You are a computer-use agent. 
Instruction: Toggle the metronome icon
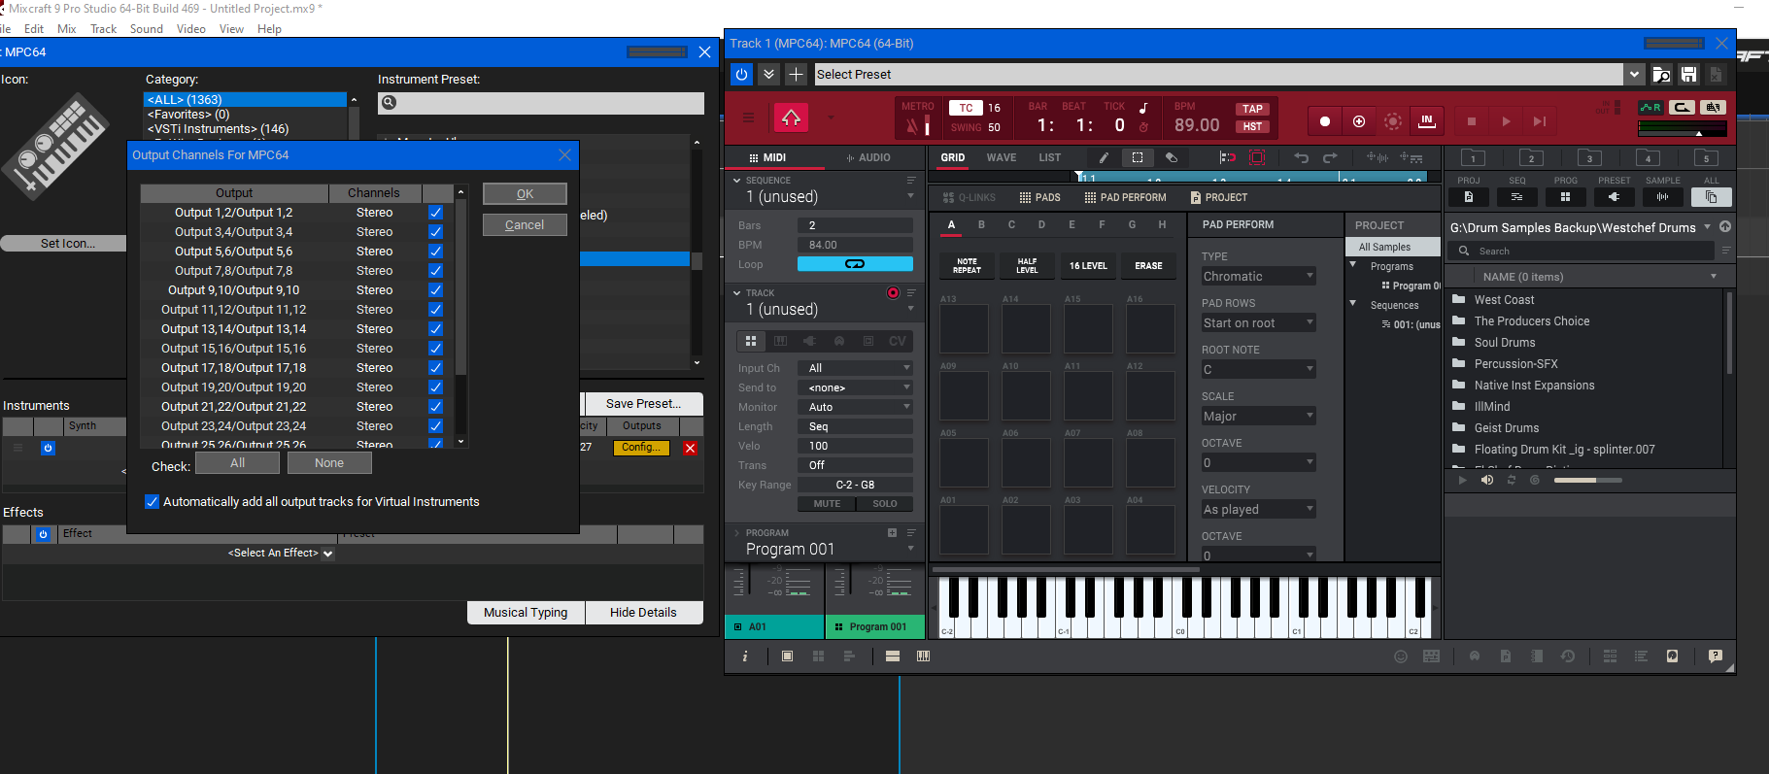(912, 125)
